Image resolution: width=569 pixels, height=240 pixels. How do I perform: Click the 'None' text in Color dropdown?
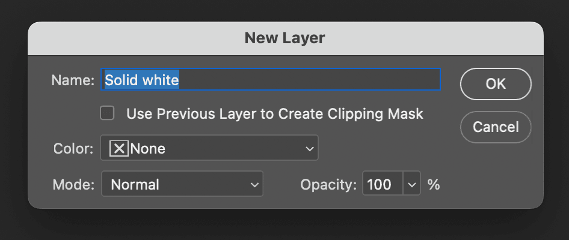click(148, 148)
